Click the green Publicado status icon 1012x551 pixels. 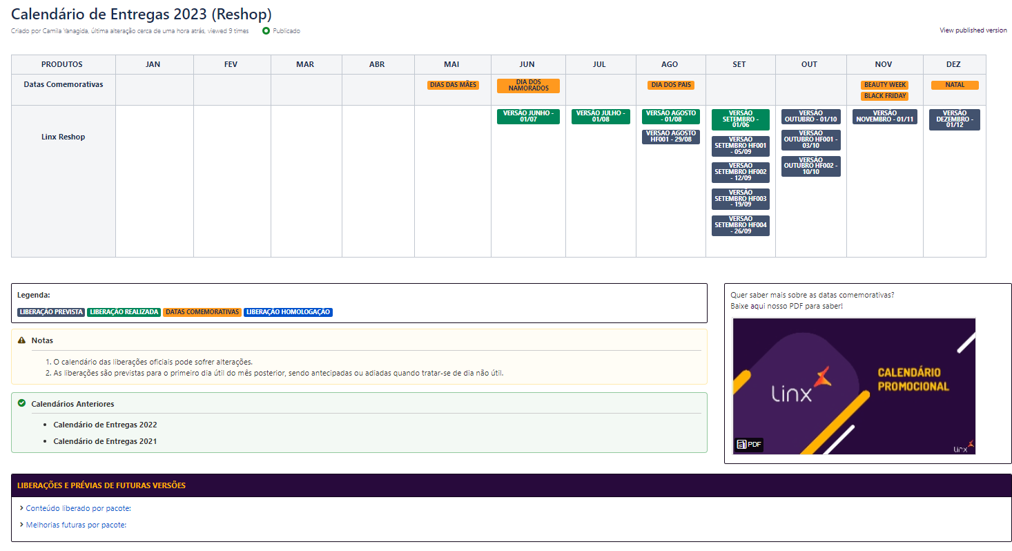click(x=266, y=31)
